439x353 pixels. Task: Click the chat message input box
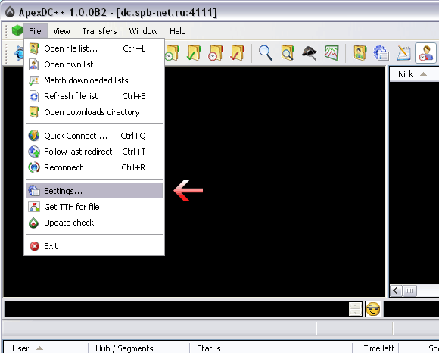176,309
